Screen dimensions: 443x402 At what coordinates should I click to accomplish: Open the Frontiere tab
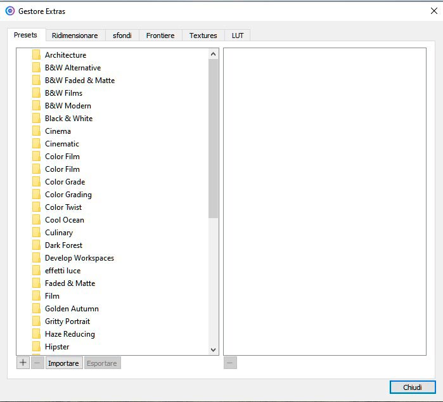[160, 36]
